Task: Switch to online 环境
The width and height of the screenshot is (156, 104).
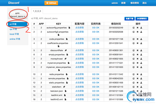Action: 15,39
